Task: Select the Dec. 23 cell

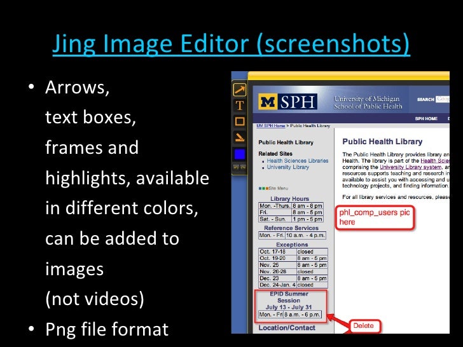Action: pos(277,278)
